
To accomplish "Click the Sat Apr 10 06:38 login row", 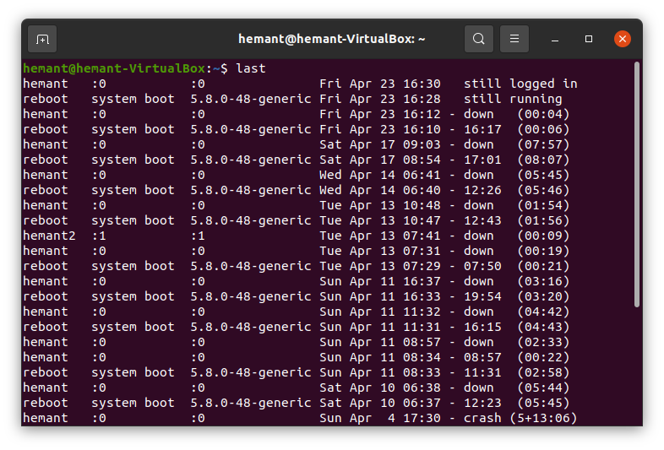I will (x=296, y=388).
